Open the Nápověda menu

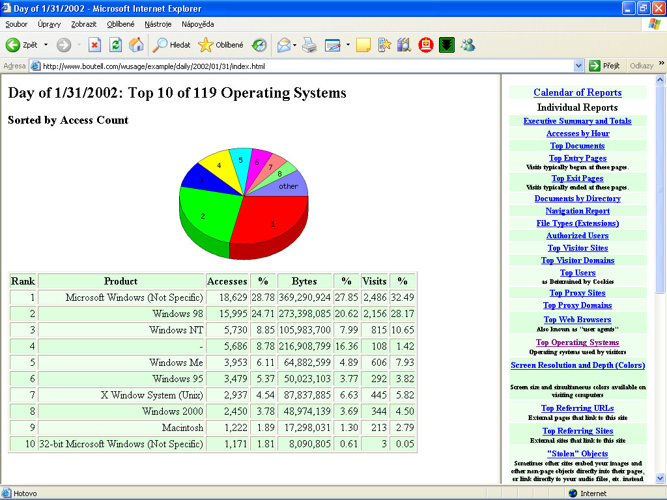[x=197, y=24]
